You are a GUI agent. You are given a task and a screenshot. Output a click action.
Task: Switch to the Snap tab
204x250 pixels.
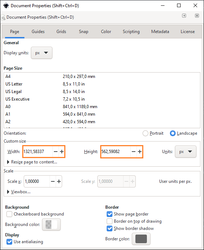pyautogui.click(x=84, y=32)
